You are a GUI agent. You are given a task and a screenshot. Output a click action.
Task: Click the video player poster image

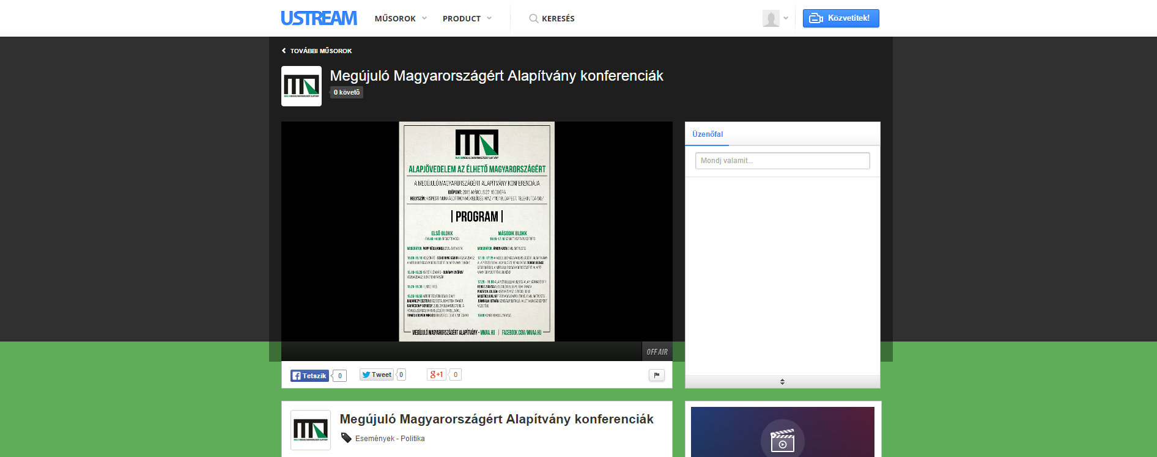pyautogui.click(x=477, y=232)
